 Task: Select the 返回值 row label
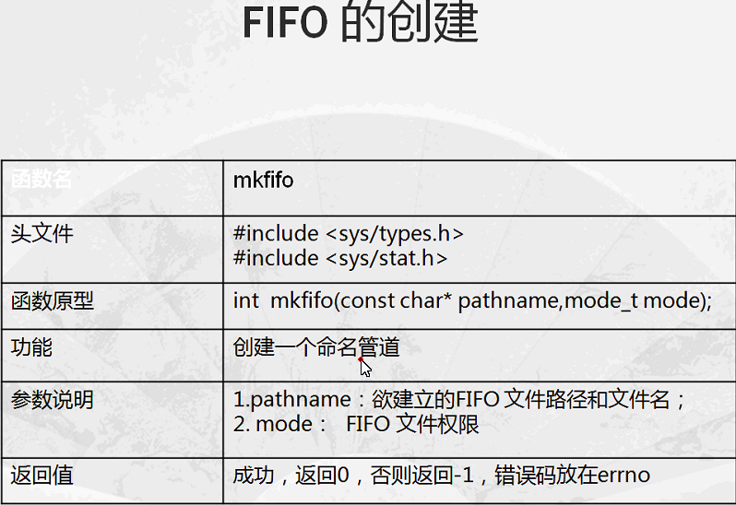42,475
